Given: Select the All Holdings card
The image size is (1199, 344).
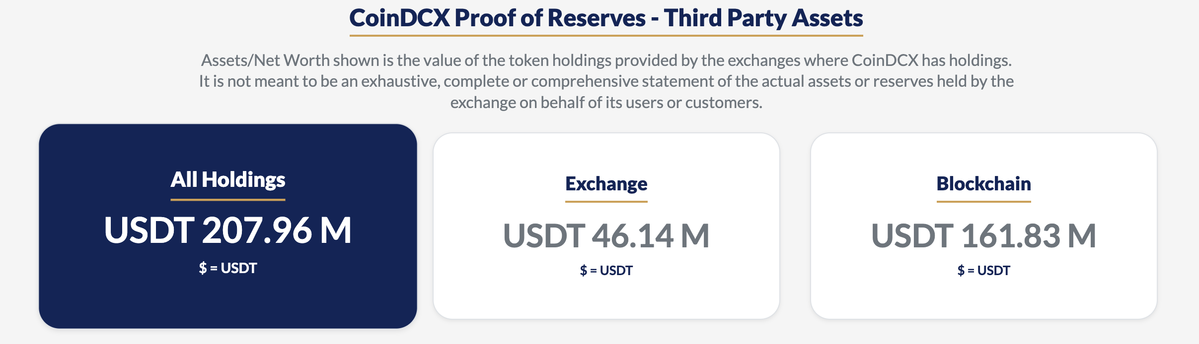Looking at the screenshot, I should (228, 226).
